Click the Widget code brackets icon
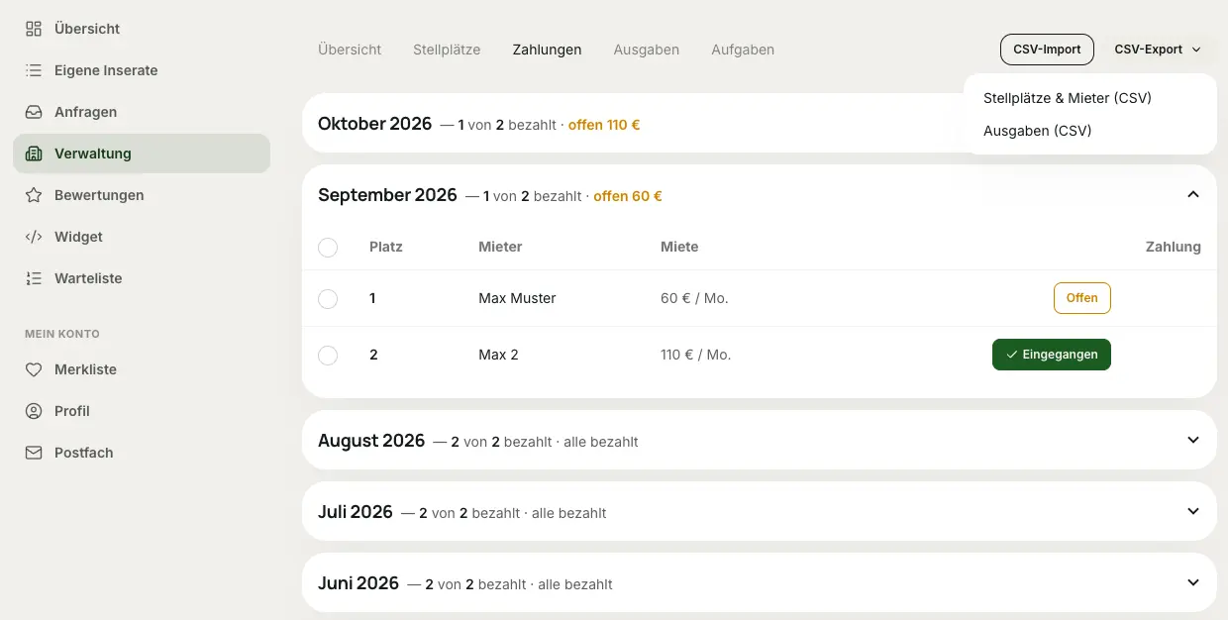This screenshot has width=1228, height=620. click(x=34, y=237)
